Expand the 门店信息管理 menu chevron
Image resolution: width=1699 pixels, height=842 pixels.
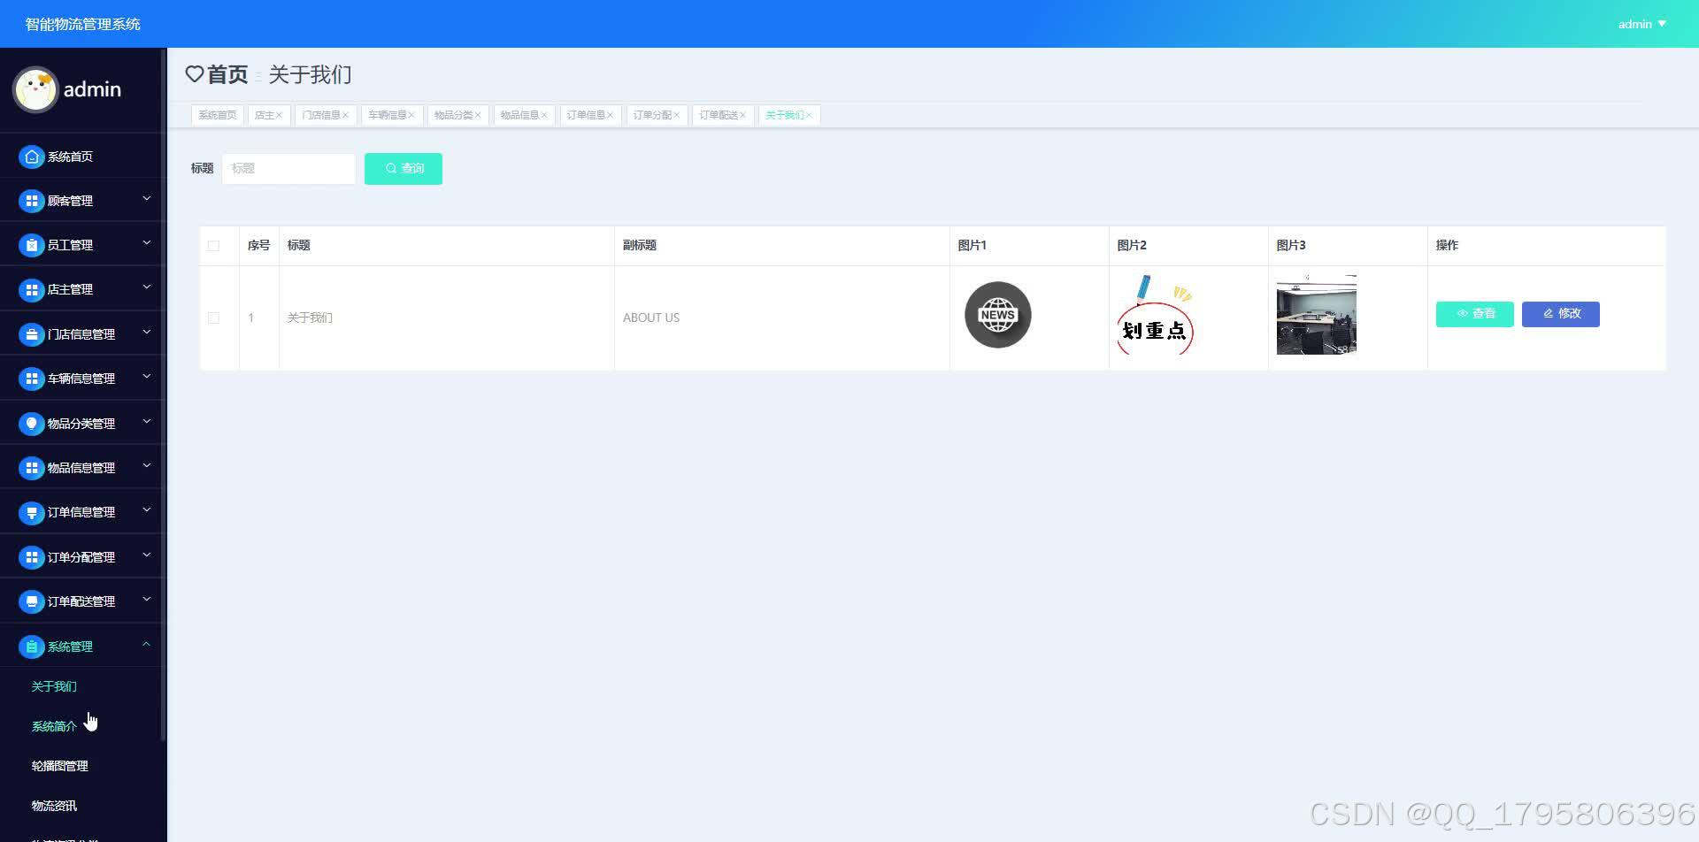(147, 333)
